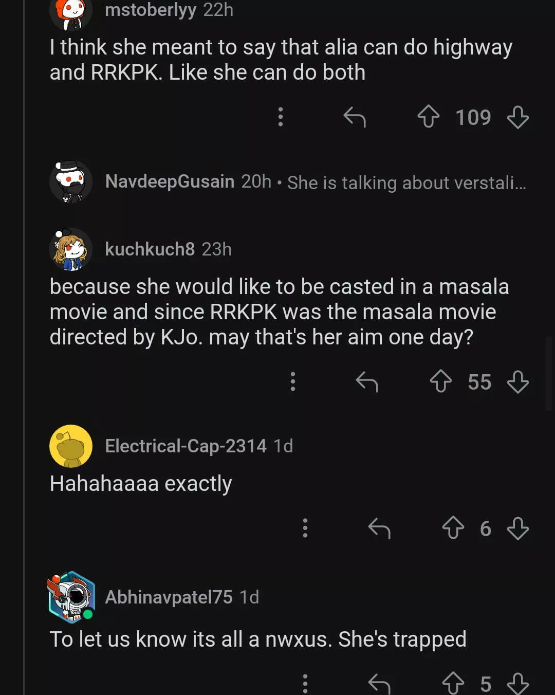Screen dimensions: 555x695
Task: Reply to Abhinavpatel75's nwxus comment
Action: click(379, 684)
